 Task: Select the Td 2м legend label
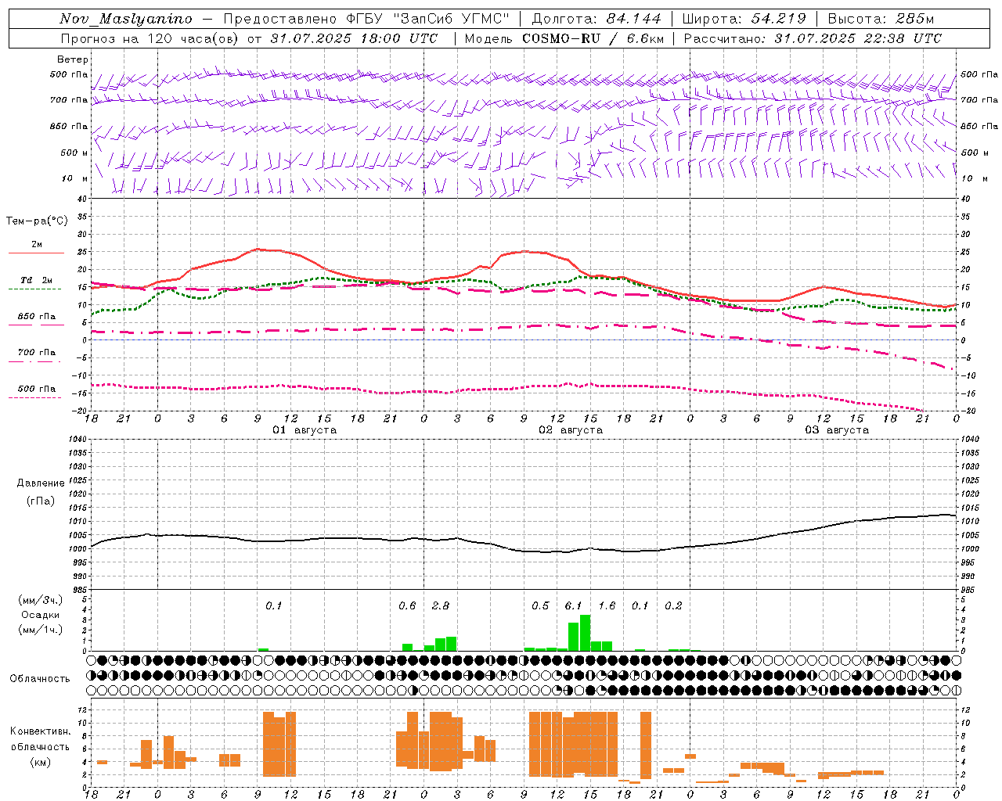37,280
